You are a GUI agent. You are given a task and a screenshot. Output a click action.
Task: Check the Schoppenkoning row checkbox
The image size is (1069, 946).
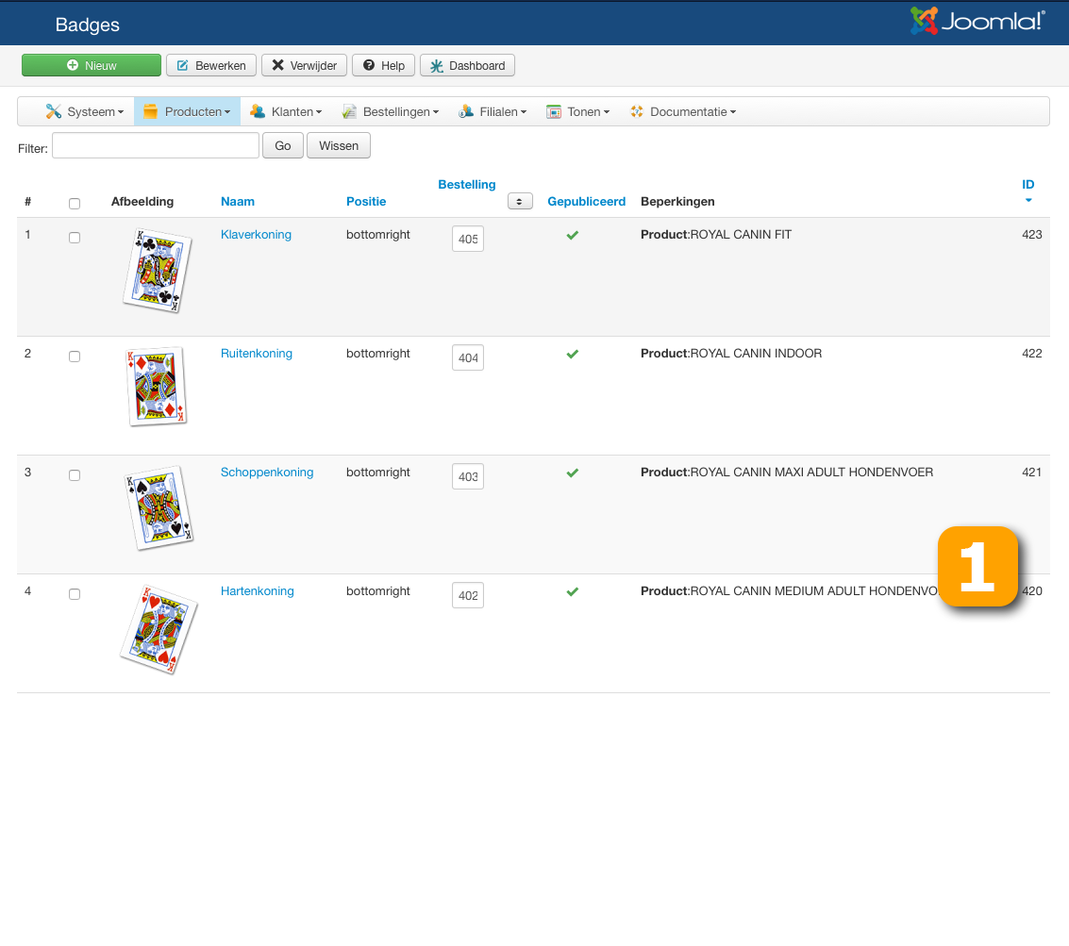[x=75, y=475]
